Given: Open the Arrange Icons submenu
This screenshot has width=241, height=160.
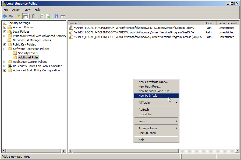Looking at the screenshot, I should coord(156,128).
